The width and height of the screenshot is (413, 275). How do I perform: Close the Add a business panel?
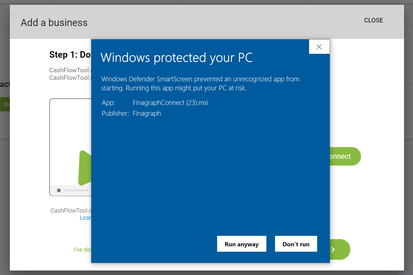[x=373, y=20]
